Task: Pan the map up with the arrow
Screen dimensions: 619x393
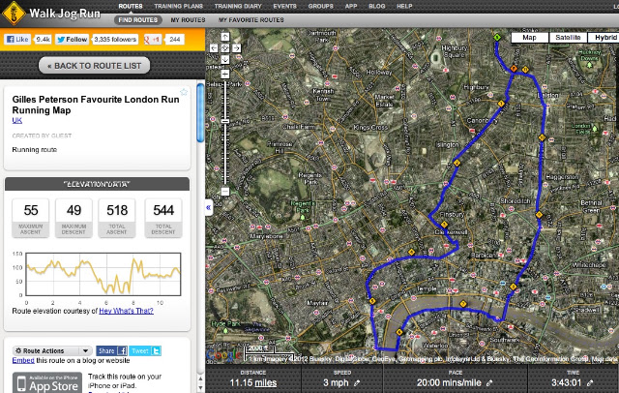Action: click(225, 37)
